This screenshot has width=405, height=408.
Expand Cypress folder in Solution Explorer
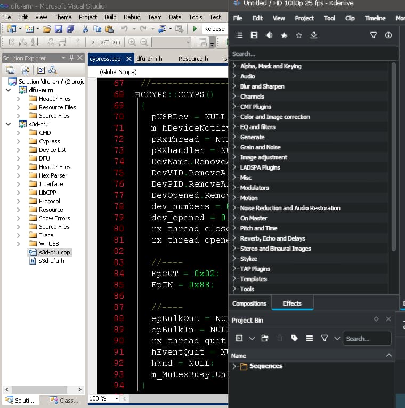click(x=18, y=141)
